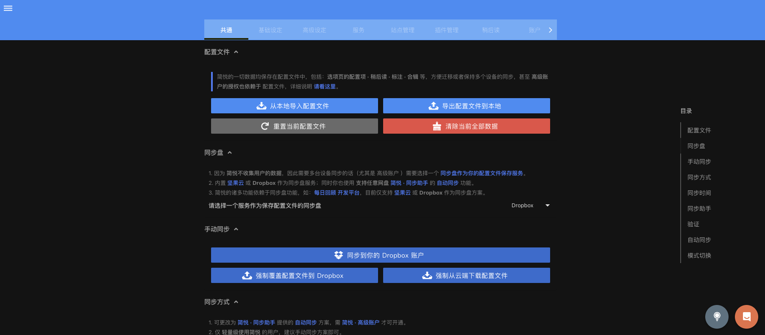765x335 pixels.
Task: Open the 站点管理 tab
Action: coord(403,30)
